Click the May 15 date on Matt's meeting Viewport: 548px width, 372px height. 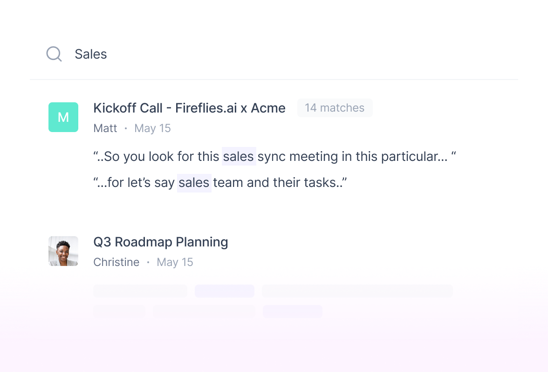[x=152, y=128]
